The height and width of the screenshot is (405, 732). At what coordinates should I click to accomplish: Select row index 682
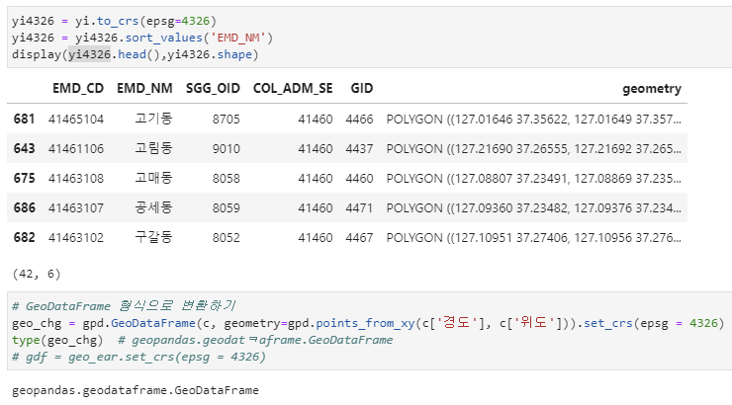click(25, 238)
